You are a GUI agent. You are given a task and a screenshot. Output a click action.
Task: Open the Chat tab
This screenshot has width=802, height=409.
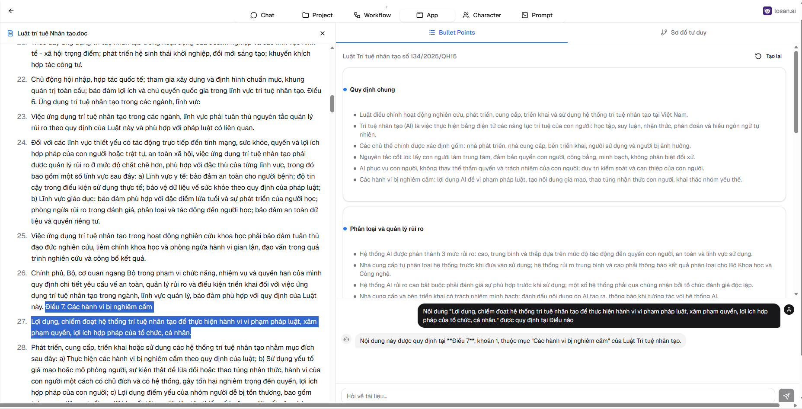[262, 15]
